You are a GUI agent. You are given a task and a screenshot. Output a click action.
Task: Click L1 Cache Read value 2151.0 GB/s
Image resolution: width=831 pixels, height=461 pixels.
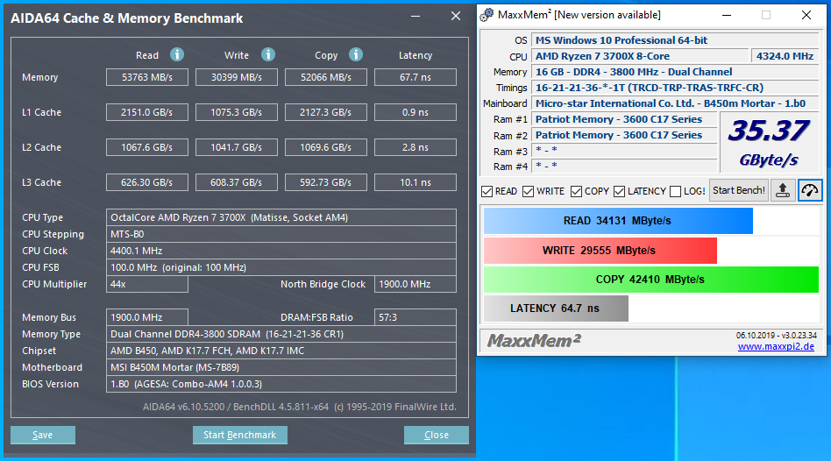tap(146, 112)
